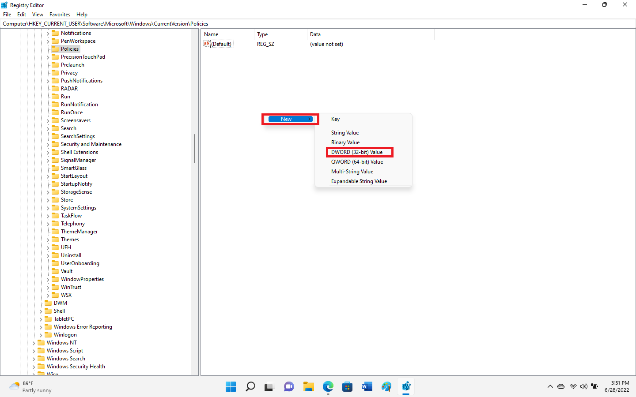Click Registry Editor taskbar icon
The width and height of the screenshot is (636, 397).
click(x=406, y=387)
